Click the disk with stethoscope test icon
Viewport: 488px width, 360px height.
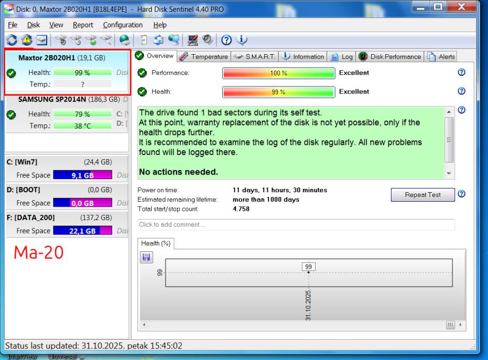pos(60,40)
